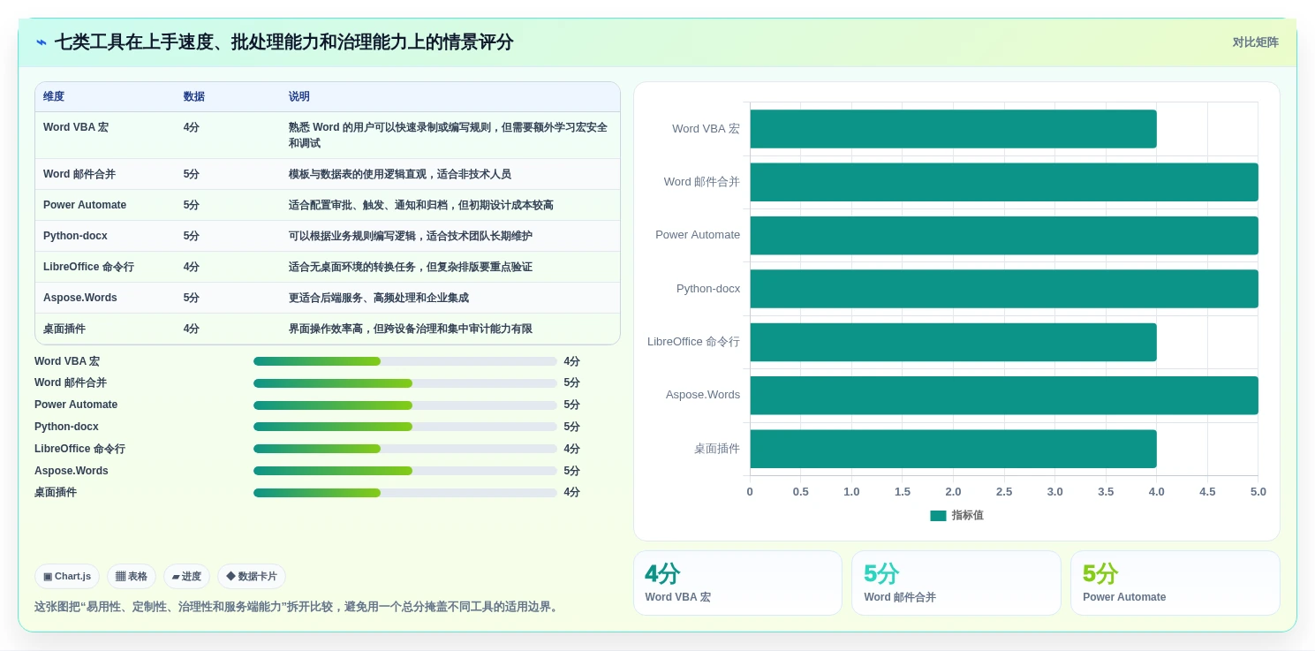
Task: Click the Power Automate chart bar
Action: click(1004, 236)
